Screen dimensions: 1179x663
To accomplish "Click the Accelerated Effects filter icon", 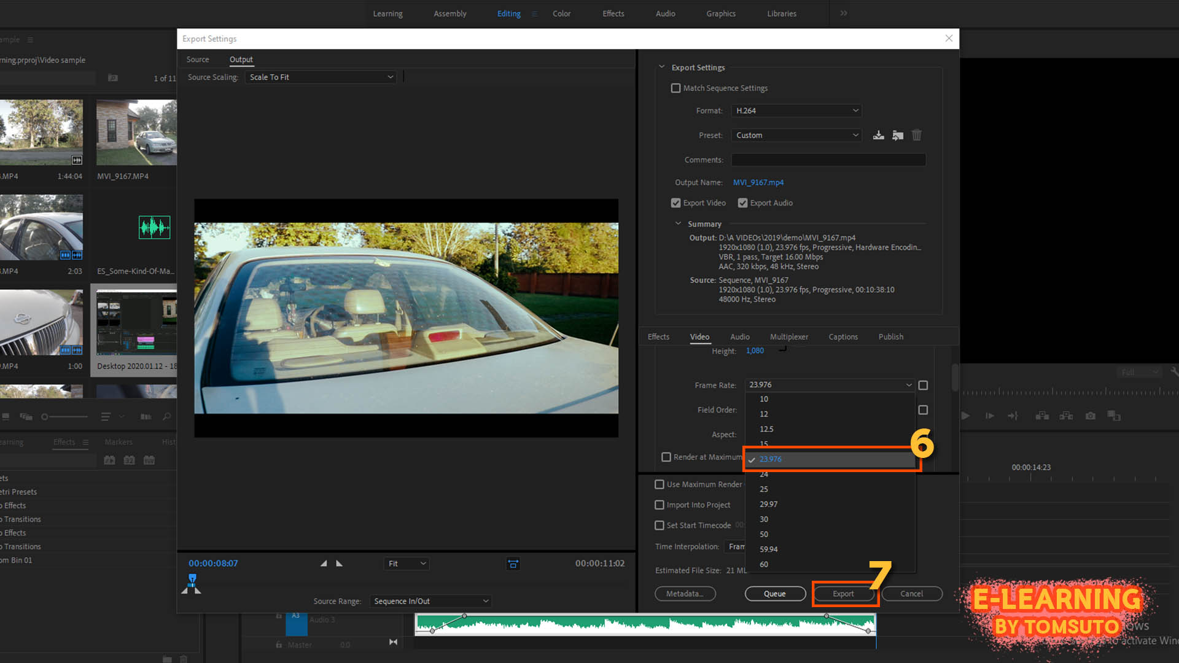I will (109, 460).
